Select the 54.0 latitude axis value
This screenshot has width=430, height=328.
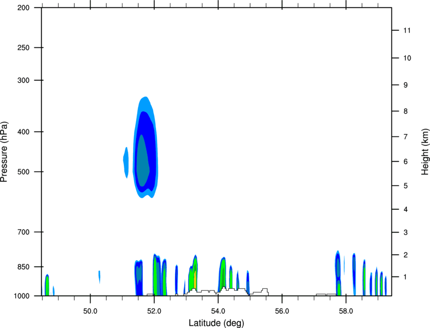tap(219, 311)
